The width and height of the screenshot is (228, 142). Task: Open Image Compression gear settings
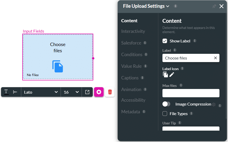(213, 104)
